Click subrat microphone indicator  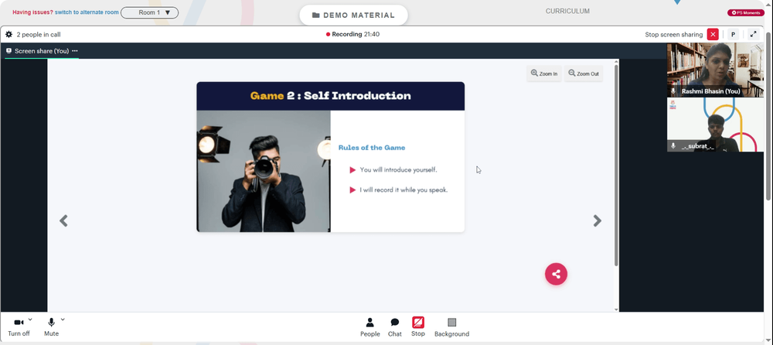[x=673, y=146]
